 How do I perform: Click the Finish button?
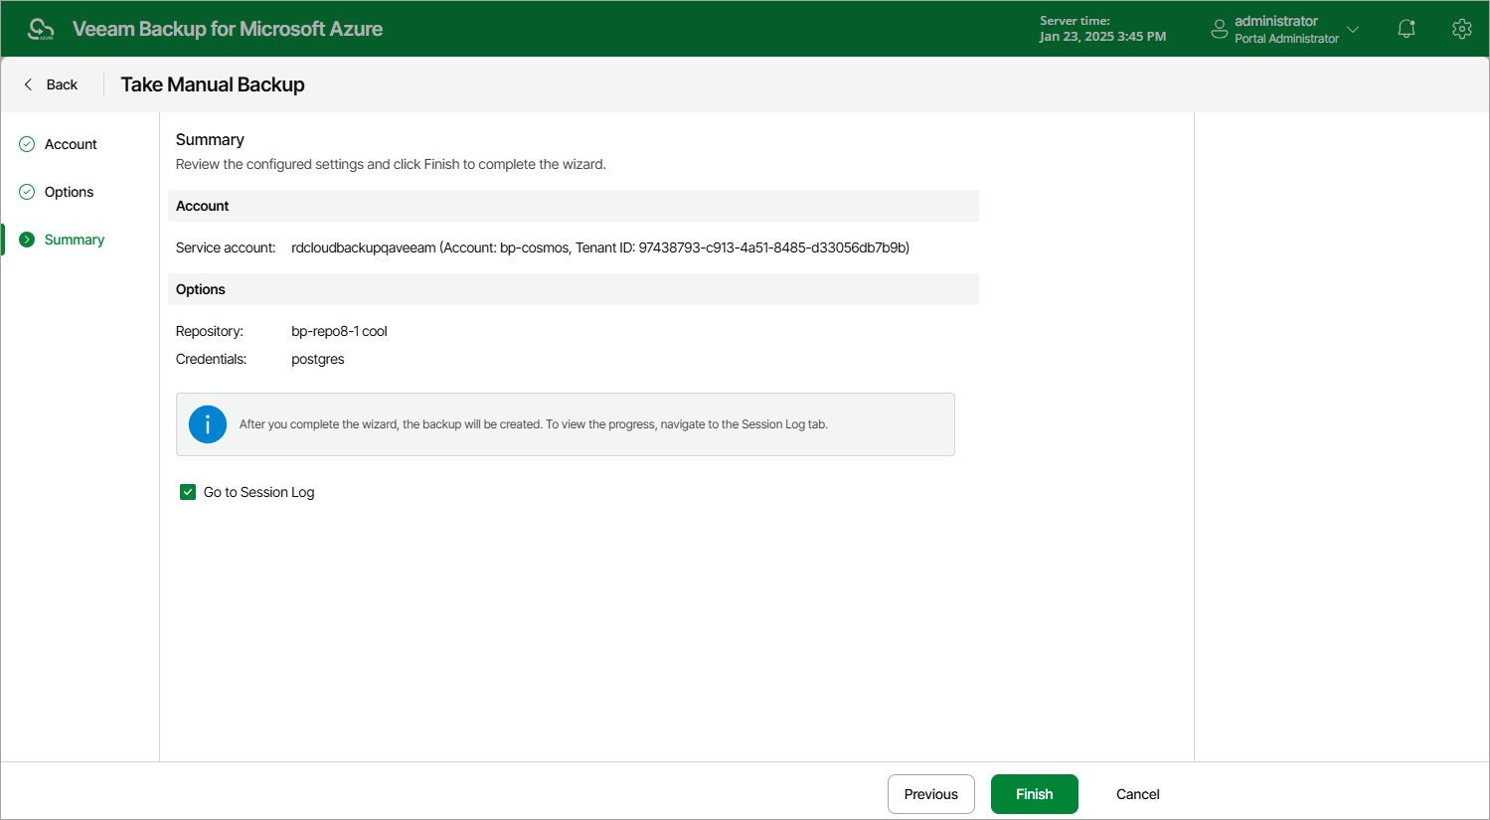pyautogui.click(x=1035, y=794)
